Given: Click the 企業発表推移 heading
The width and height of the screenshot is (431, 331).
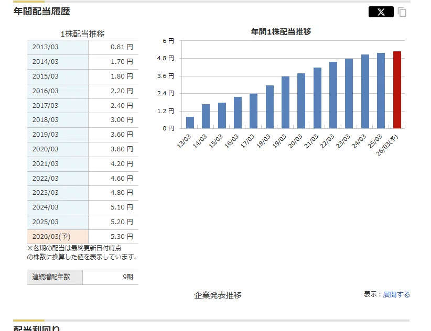Looking at the screenshot, I should pos(218,295).
